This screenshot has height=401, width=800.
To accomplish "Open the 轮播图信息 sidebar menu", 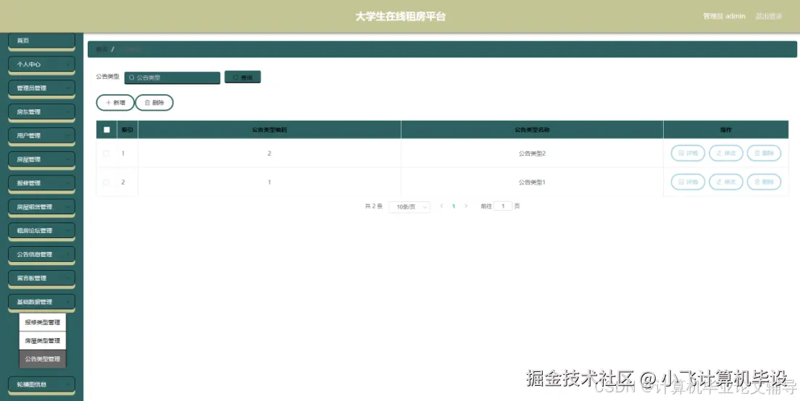I will click(x=42, y=384).
